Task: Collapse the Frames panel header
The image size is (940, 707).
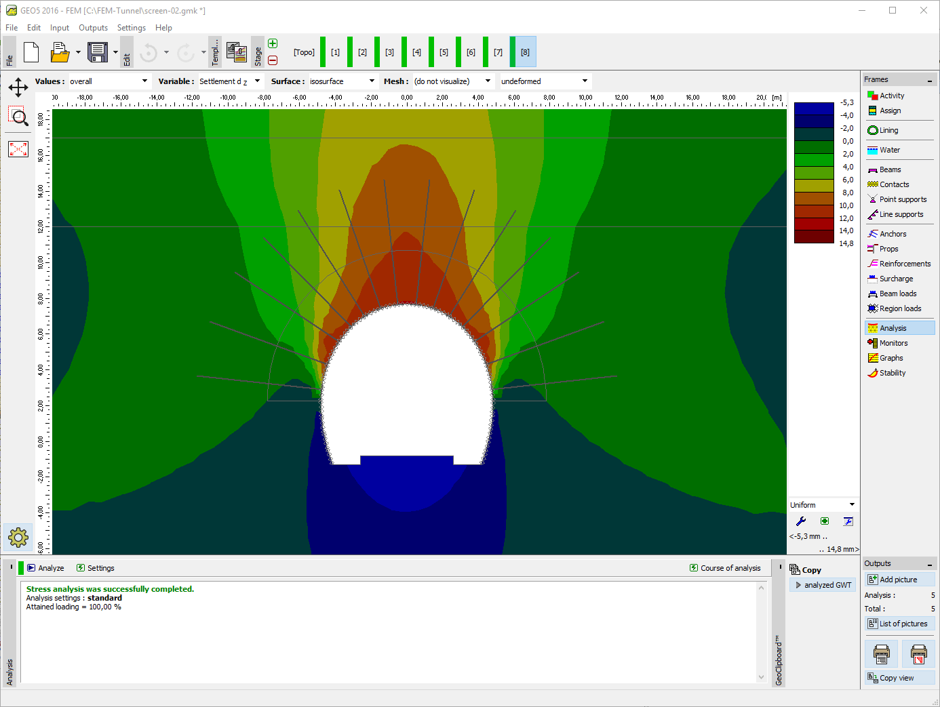Action: [930, 80]
